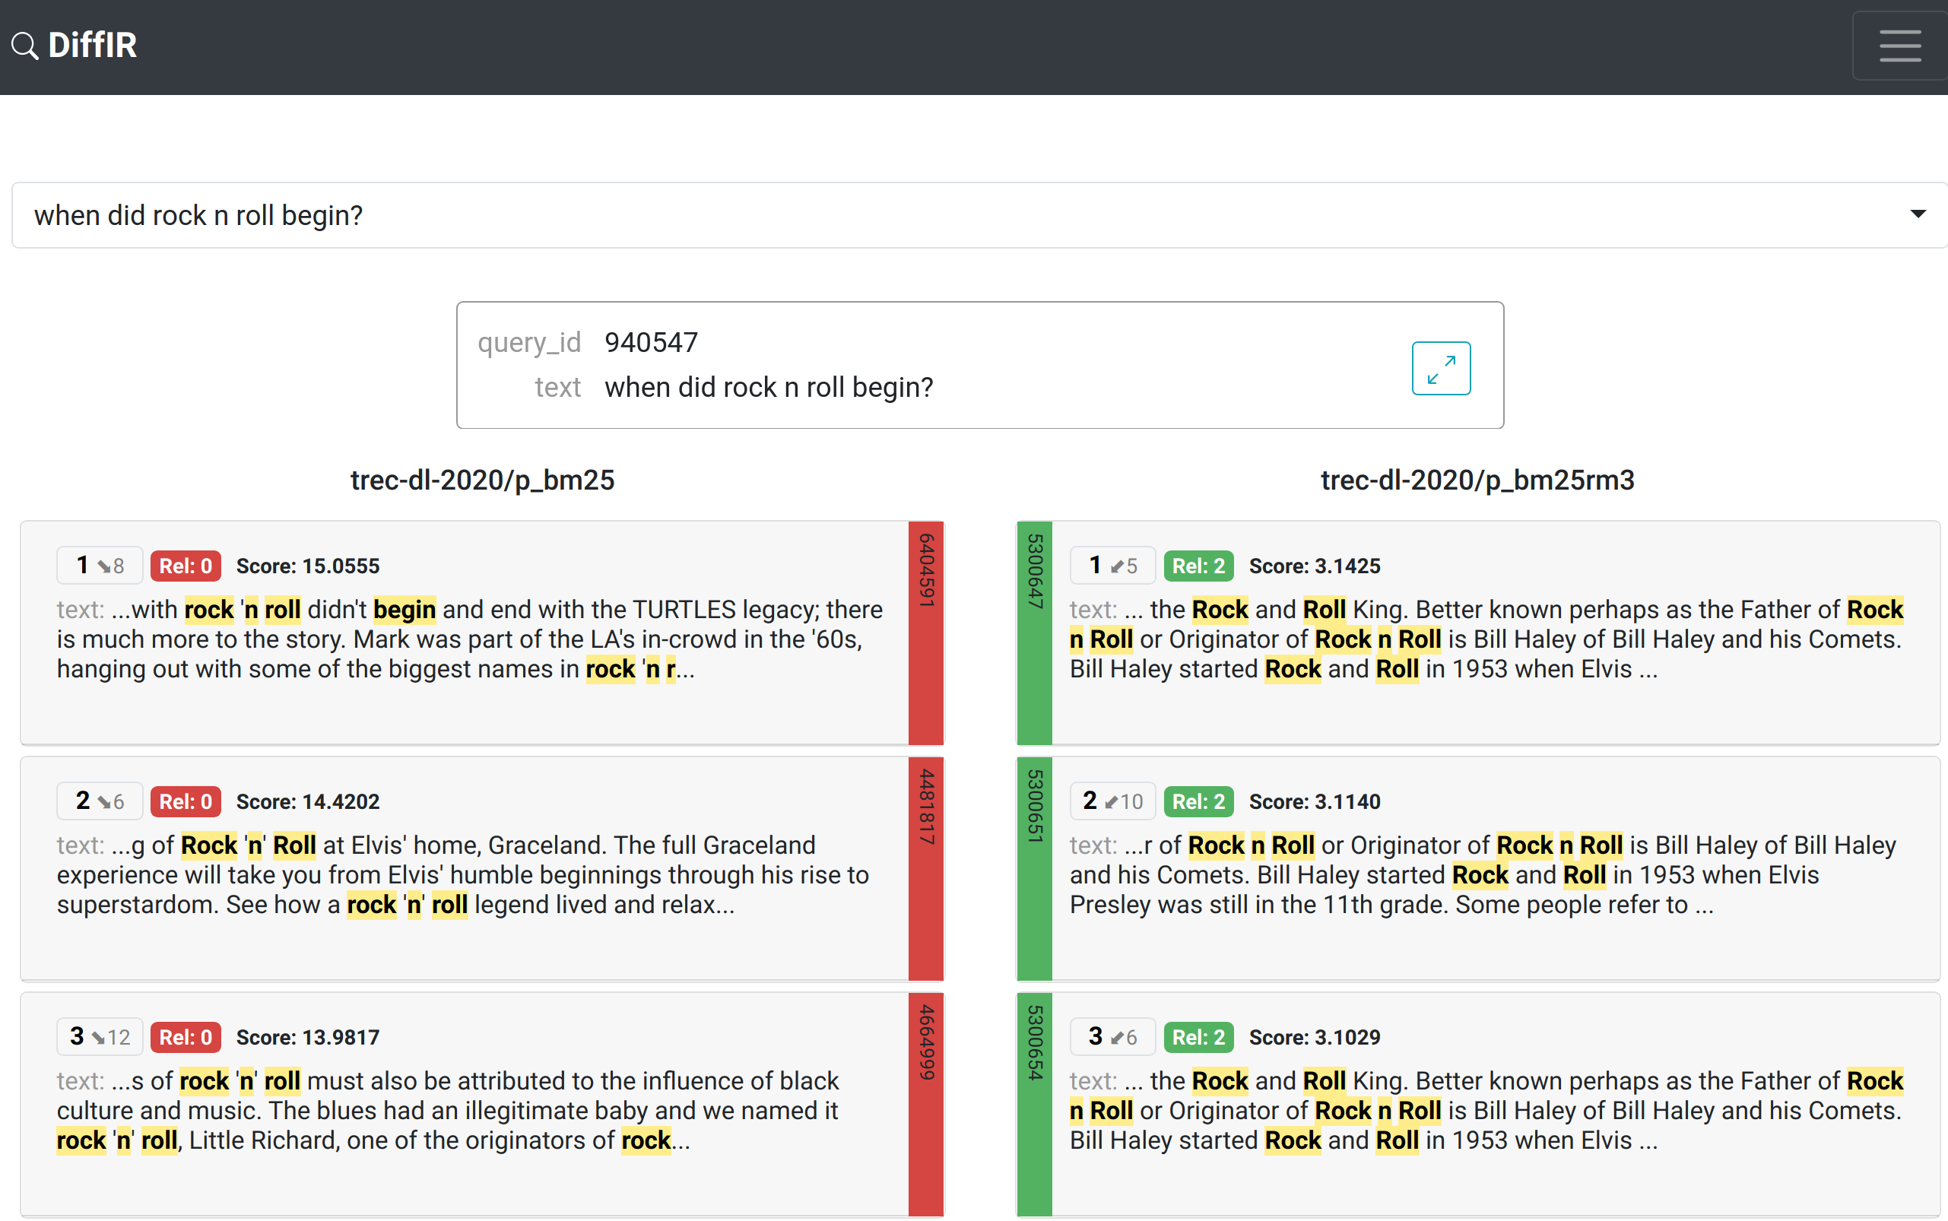The width and height of the screenshot is (1948, 1221).
Task: Click red document strip 6404591
Action: 925,633
